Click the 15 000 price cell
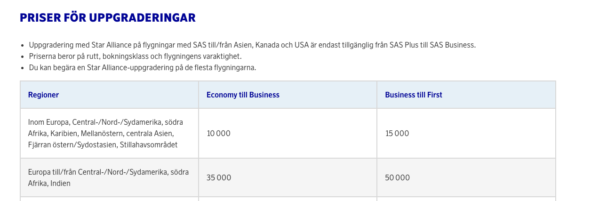The width and height of the screenshot is (591, 201). 397,133
